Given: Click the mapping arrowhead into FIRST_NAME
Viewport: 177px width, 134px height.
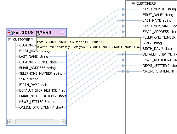Looking at the screenshot, I should pos(123,15).
